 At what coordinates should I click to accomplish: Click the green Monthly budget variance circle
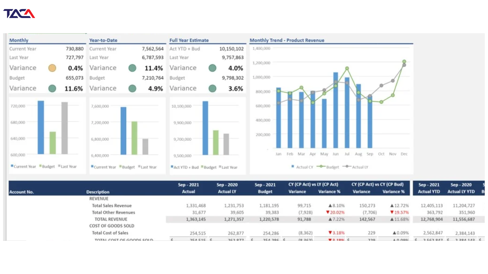point(52,89)
